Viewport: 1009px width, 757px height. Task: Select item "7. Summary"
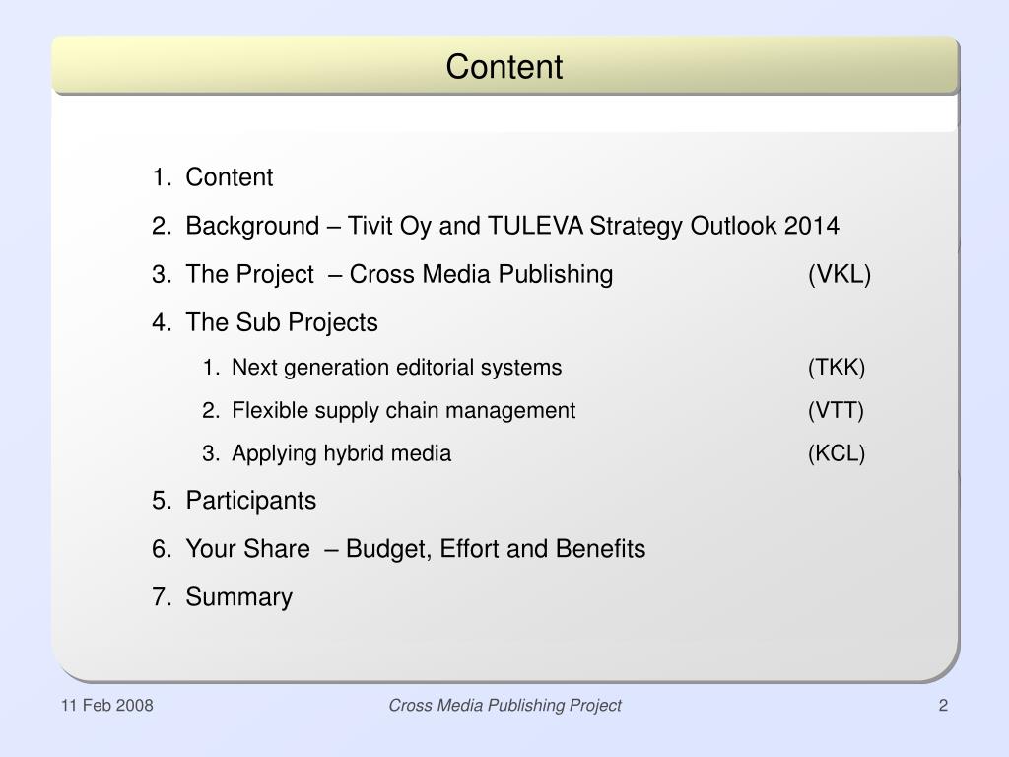[222, 597]
